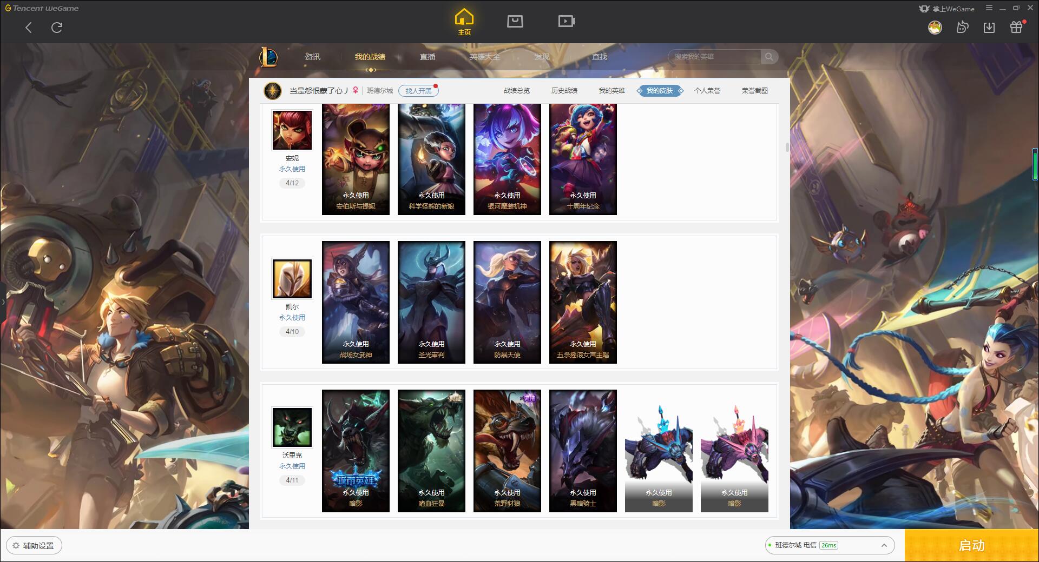
Task: Click 永久使用 link under 凯尔
Action: pyautogui.click(x=292, y=318)
